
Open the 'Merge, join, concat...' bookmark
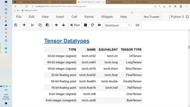pyautogui.click(x=30, y=10)
